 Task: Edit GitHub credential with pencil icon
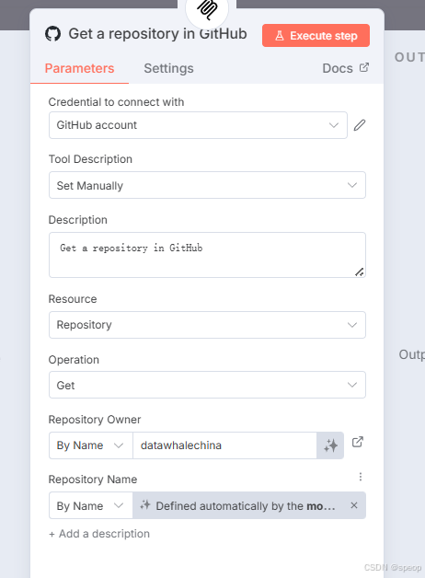(360, 125)
